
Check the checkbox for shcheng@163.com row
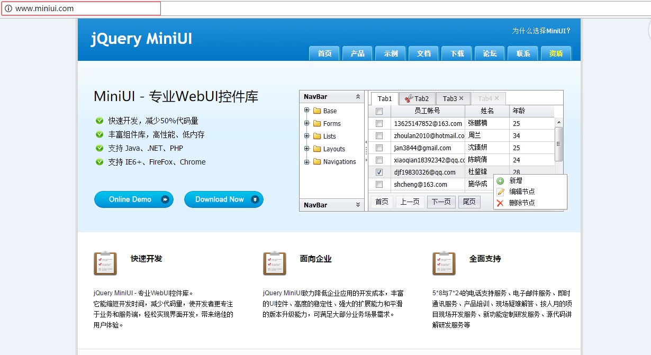coord(379,184)
